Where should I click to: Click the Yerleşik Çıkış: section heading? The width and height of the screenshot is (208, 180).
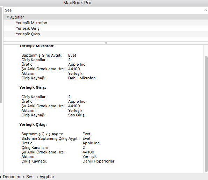click(33, 124)
